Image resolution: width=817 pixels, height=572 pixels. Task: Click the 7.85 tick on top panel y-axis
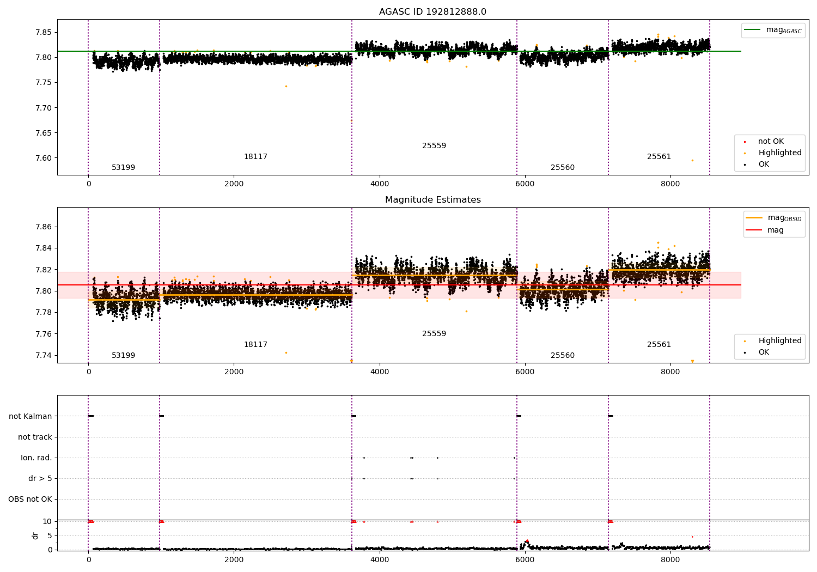click(x=44, y=33)
